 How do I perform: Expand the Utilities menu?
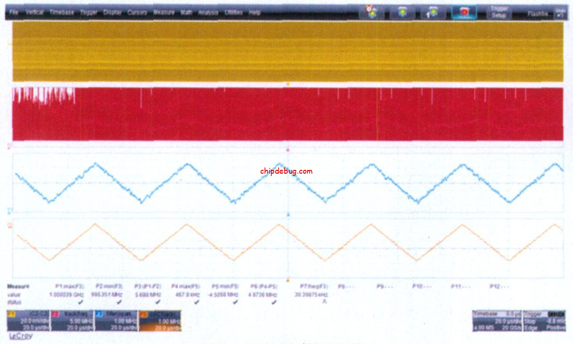234,12
